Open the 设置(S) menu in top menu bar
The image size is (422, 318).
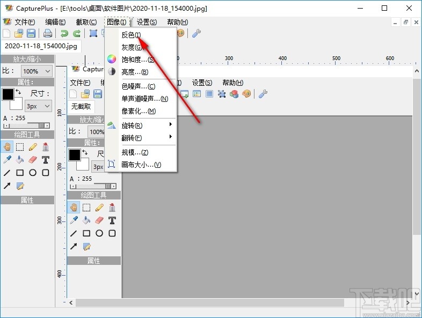[x=147, y=22]
